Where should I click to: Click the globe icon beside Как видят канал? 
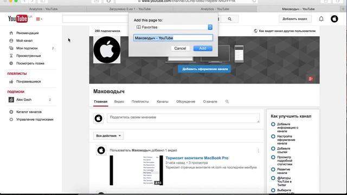point(255,31)
